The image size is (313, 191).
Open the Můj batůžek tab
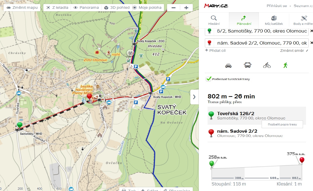[274, 20]
